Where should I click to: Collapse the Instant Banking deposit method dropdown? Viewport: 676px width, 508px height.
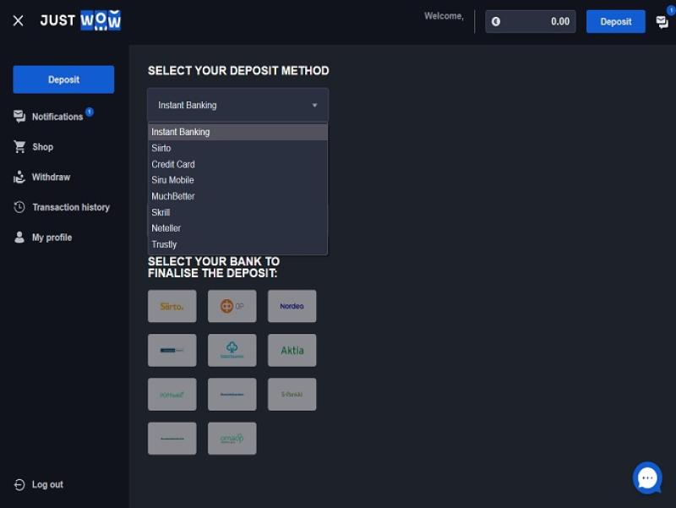point(237,106)
